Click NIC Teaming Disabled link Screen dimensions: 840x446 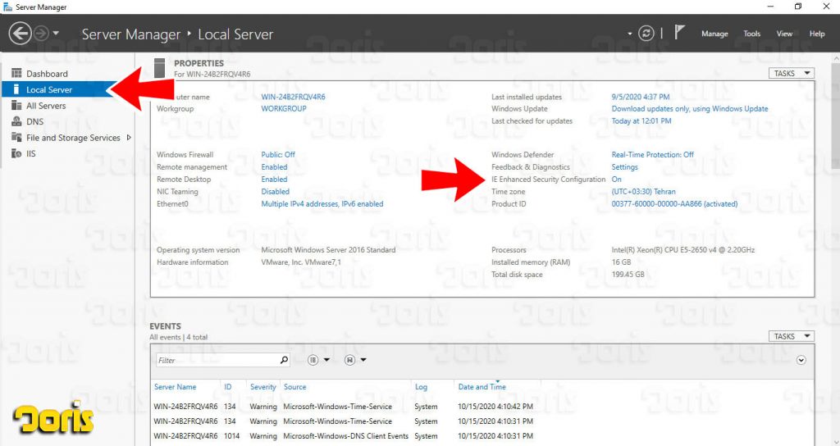pyautogui.click(x=276, y=192)
